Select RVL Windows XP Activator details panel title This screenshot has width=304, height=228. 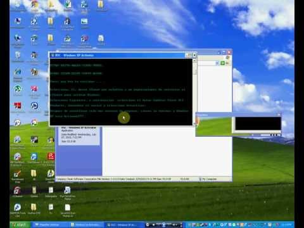pyautogui.click(x=79, y=128)
